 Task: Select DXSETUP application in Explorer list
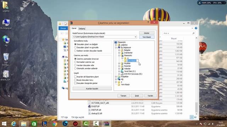(x=95, y=107)
